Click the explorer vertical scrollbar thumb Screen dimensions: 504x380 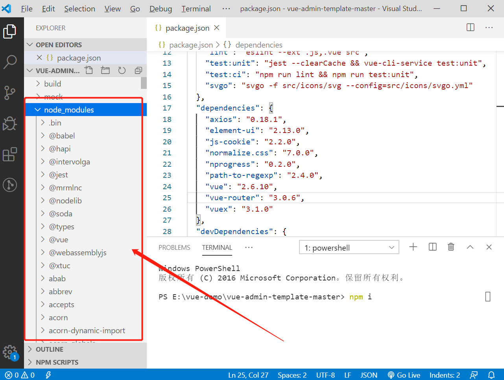pos(144,83)
